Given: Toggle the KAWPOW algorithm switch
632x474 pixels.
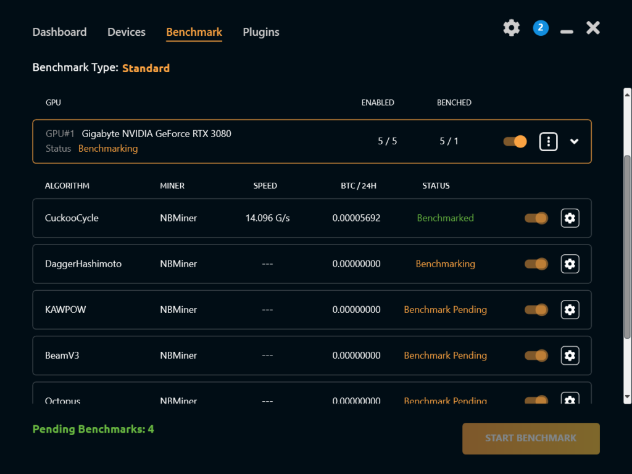Looking at the screenshot, I should 536,310.
